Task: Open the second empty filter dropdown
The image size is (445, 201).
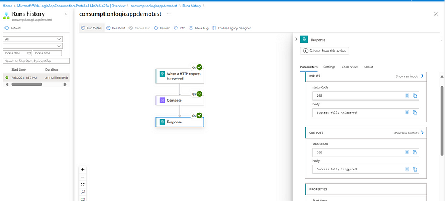Action: 33,46
